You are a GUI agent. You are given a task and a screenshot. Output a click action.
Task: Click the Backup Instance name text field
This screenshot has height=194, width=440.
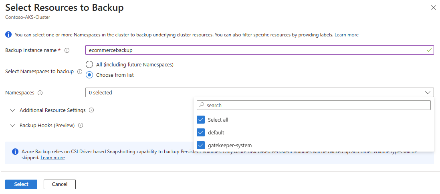pyautogui.click(x=256, y=50)
